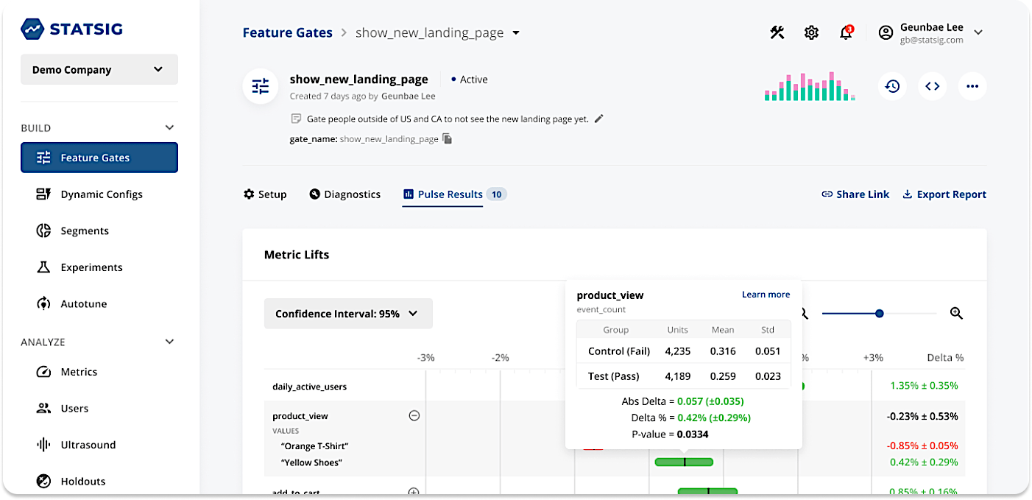Open the history button
The image size is (1032, 500).
892,86
